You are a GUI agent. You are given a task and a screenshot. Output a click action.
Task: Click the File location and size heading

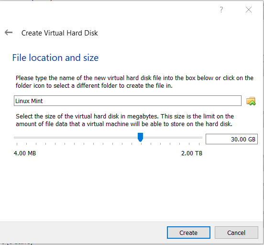(55, 58)
